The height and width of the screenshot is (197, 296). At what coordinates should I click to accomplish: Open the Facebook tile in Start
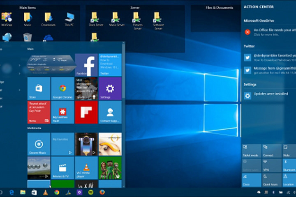(86, 65)
